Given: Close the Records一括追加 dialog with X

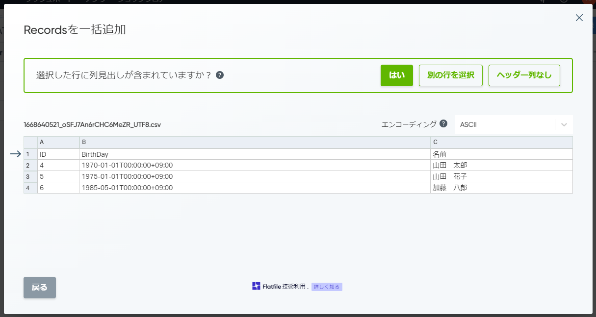Looking at the screenshot, I should [x=579, y=18].
